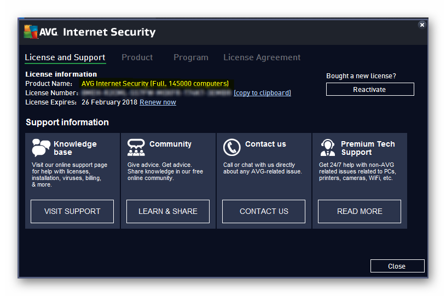The image size is (446, 296).
Task: Click the License information heading
Action: (61, 74)
